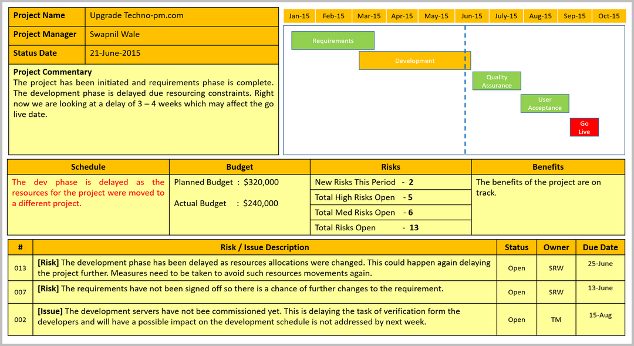The width and height of the screenshot is (634, 346).
Task: Click the Quality Assurance timeline block
Action: coord(497,81)
